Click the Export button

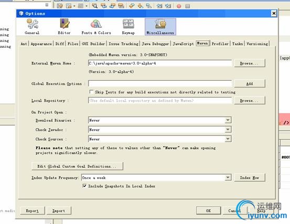click(x=33, y=211)
